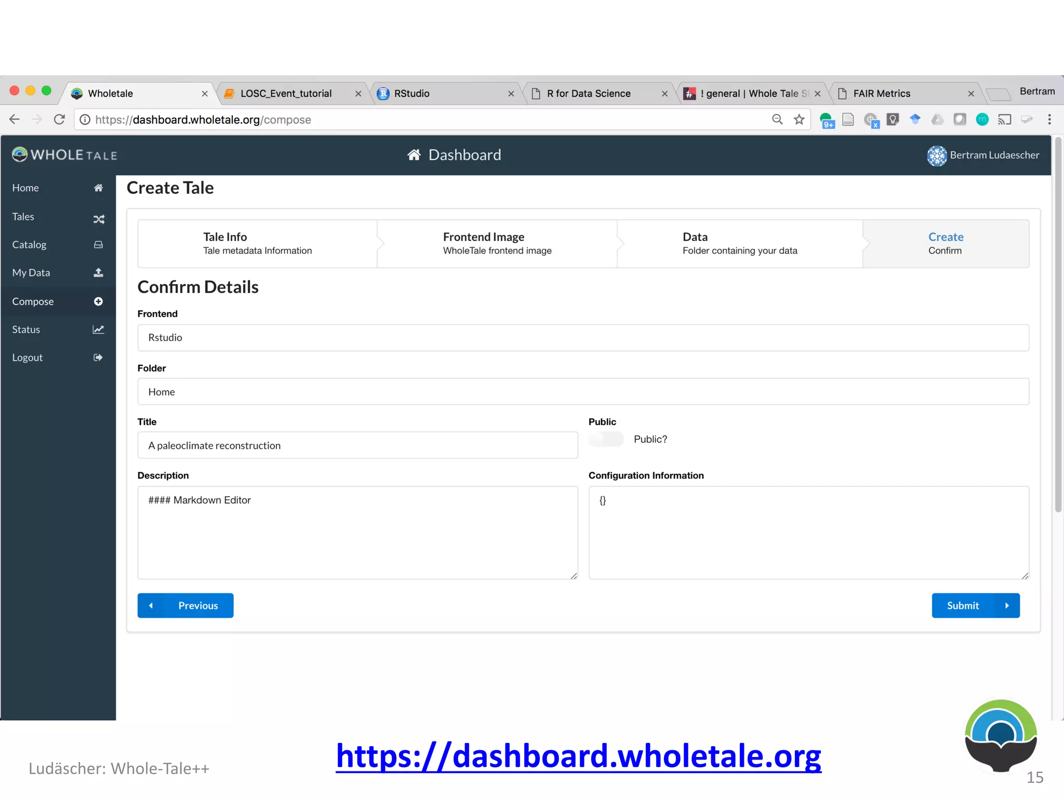Click the Bertram Ludaescher user name
Image resolution: width=1064 pixels, height=798 pixels.
(994, 155)
